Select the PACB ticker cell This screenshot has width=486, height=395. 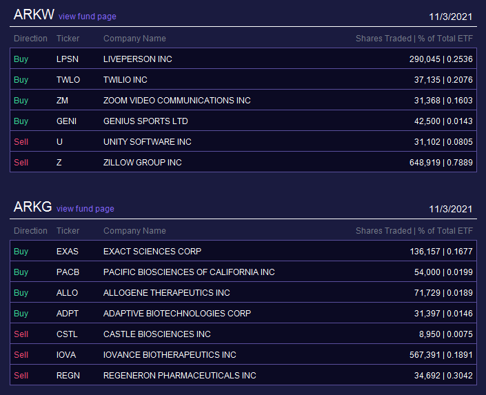pyautogui.click(x=68, y=272)
